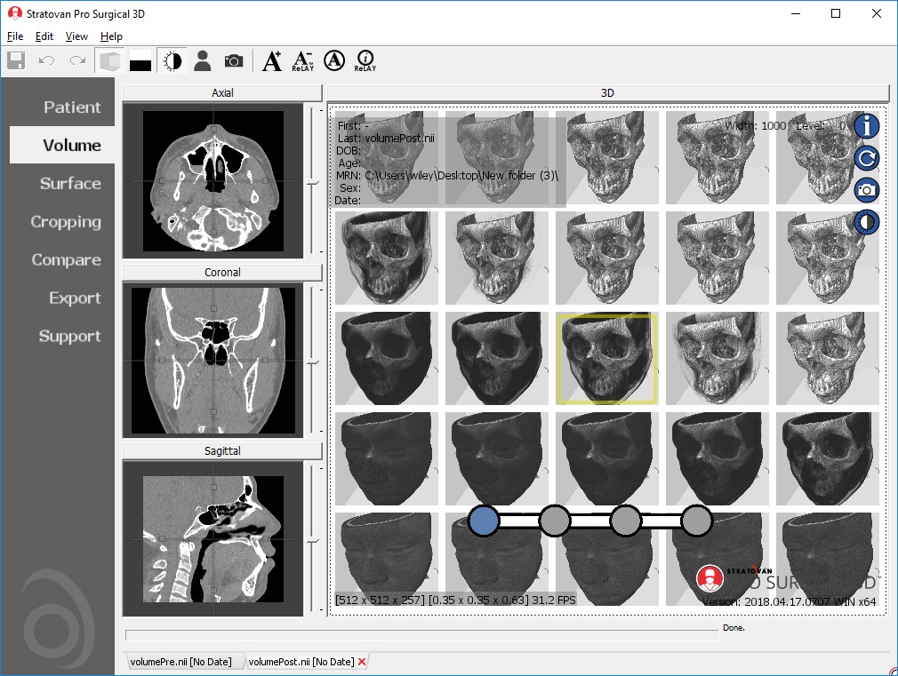Viewport: 898px width, 676px height.
Task: Click the person silhouette toolbar icon
Action: coord(202,60)
